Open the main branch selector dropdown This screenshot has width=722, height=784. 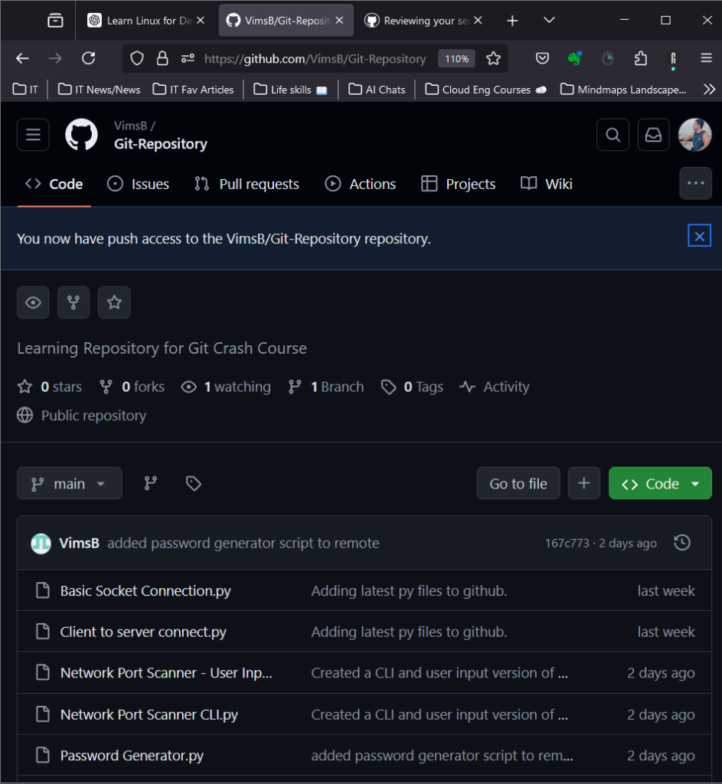pyautogui.click(x=70, y=483)
